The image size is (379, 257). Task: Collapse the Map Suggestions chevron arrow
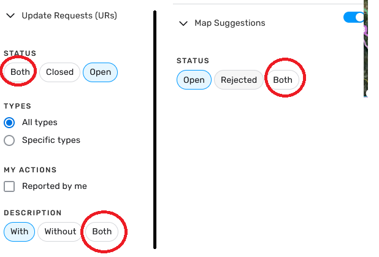[183, 23]
